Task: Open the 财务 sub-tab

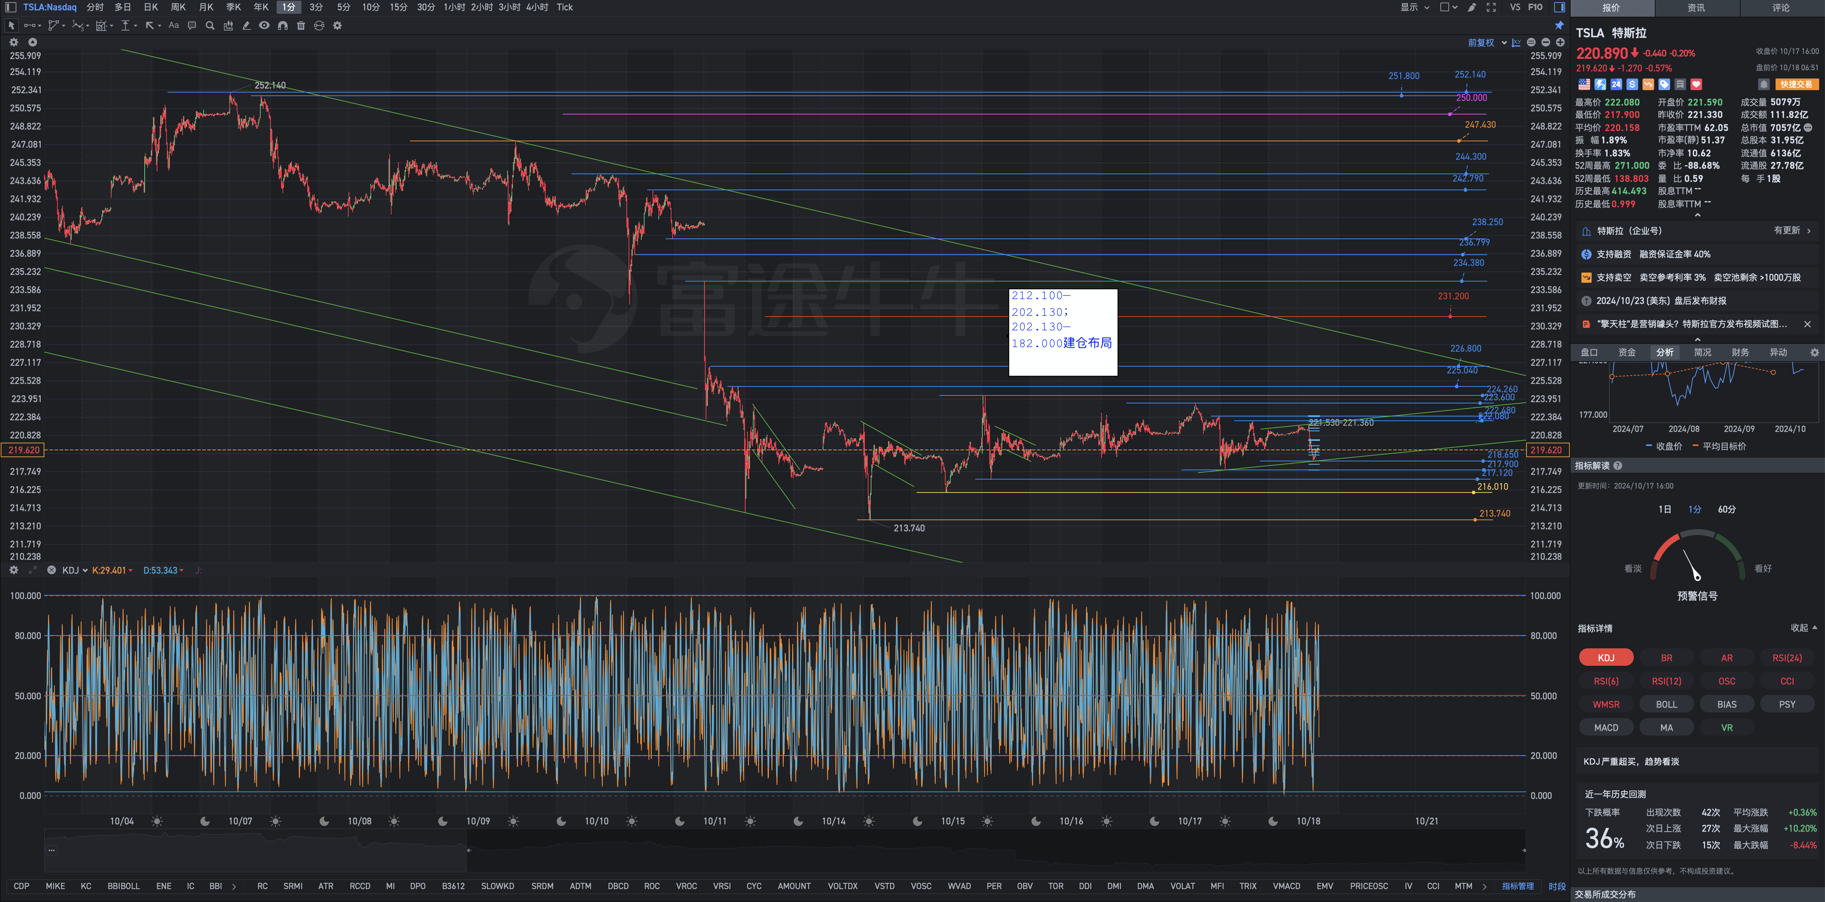Action: 1740,353
